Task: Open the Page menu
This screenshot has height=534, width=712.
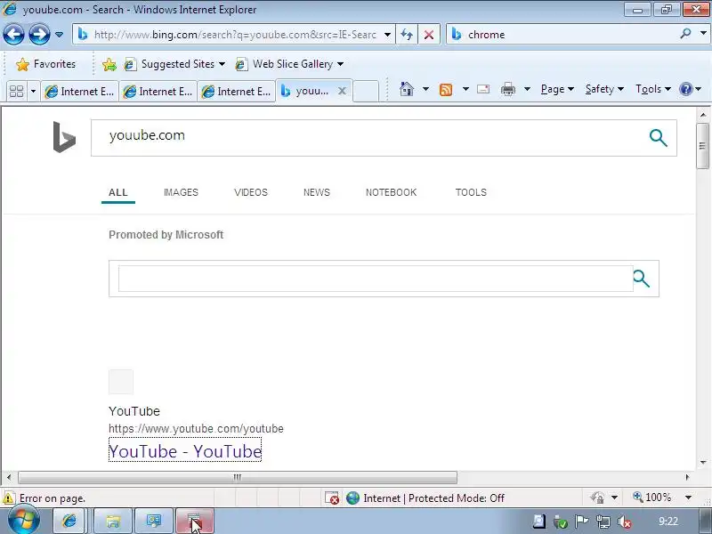Action: (557, 89)
